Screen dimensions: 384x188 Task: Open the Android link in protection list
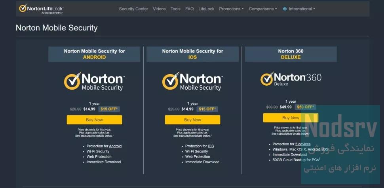(115, 146)
